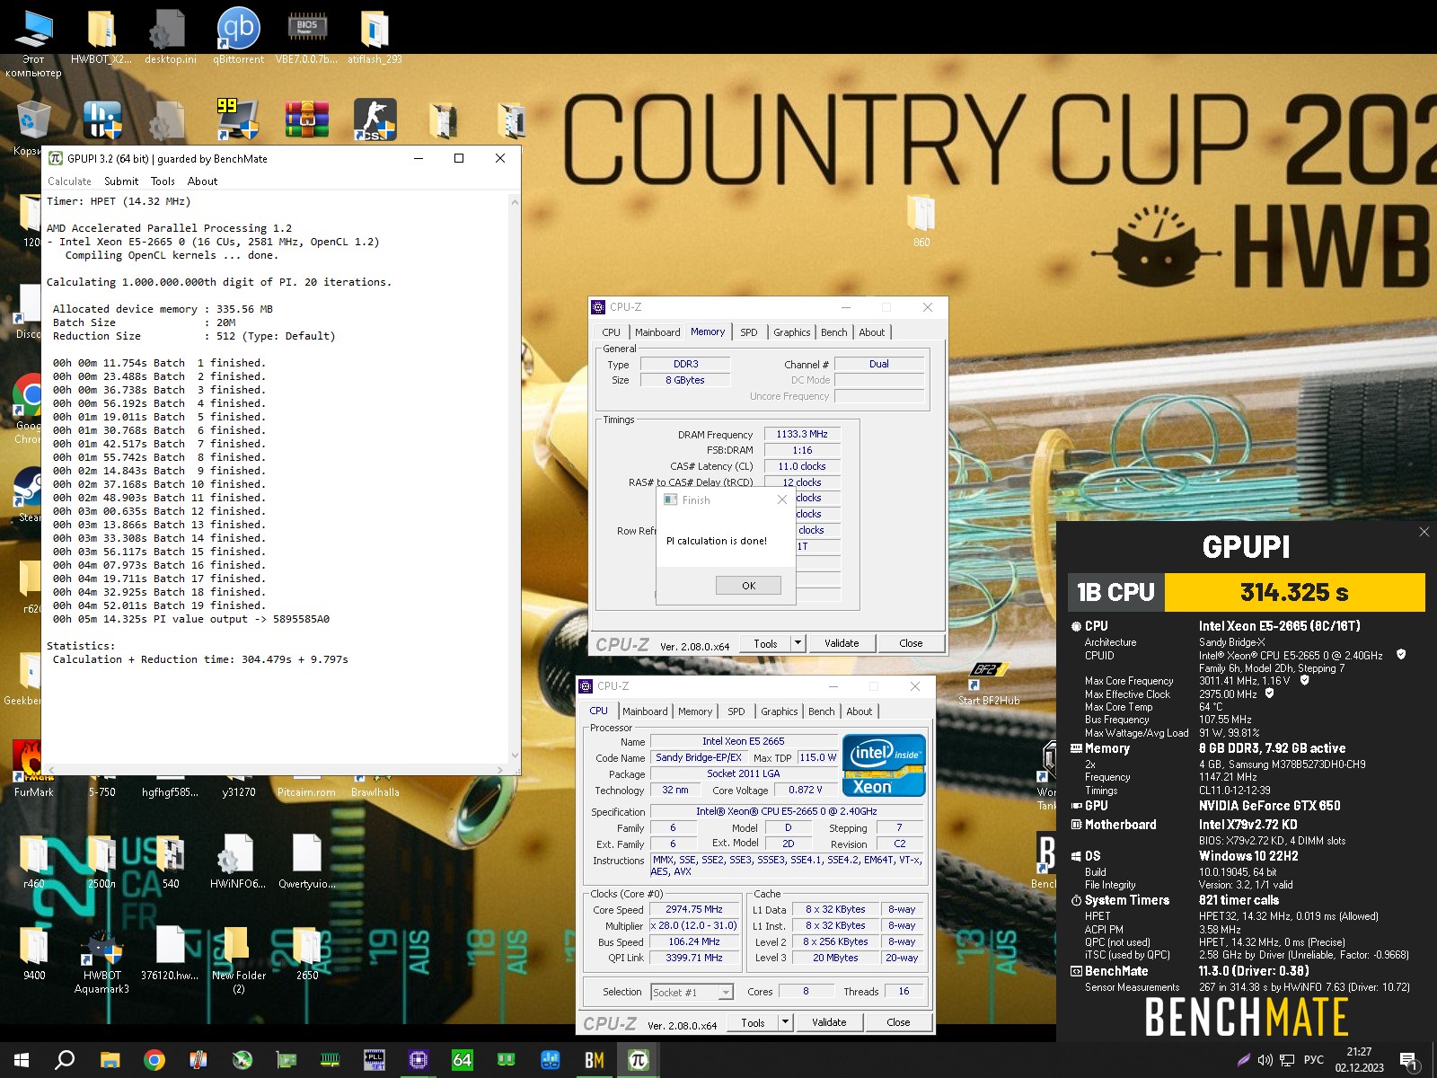This screenshot has width=1437, height=1078.
Task: Open folder named 2650
Action: tap(306, 954)
